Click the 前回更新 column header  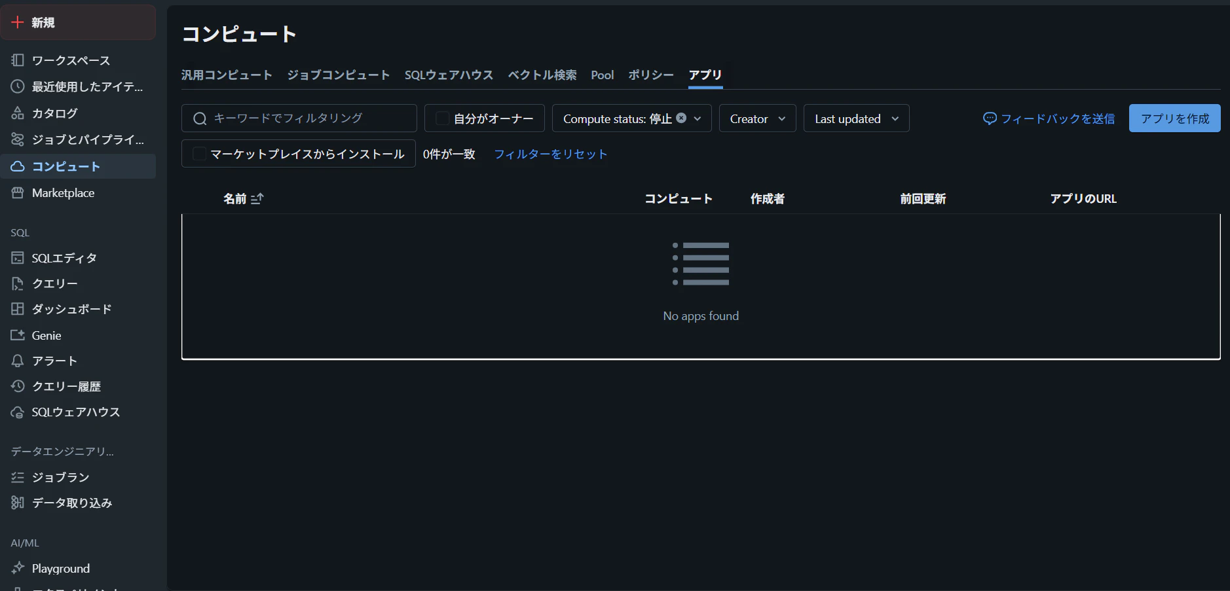[x=923, y=198]
